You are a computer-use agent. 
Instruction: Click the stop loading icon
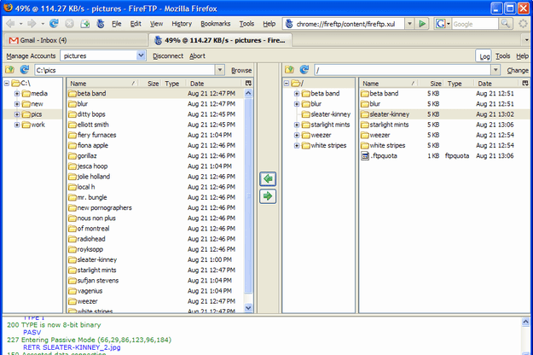tap(69, 23)
